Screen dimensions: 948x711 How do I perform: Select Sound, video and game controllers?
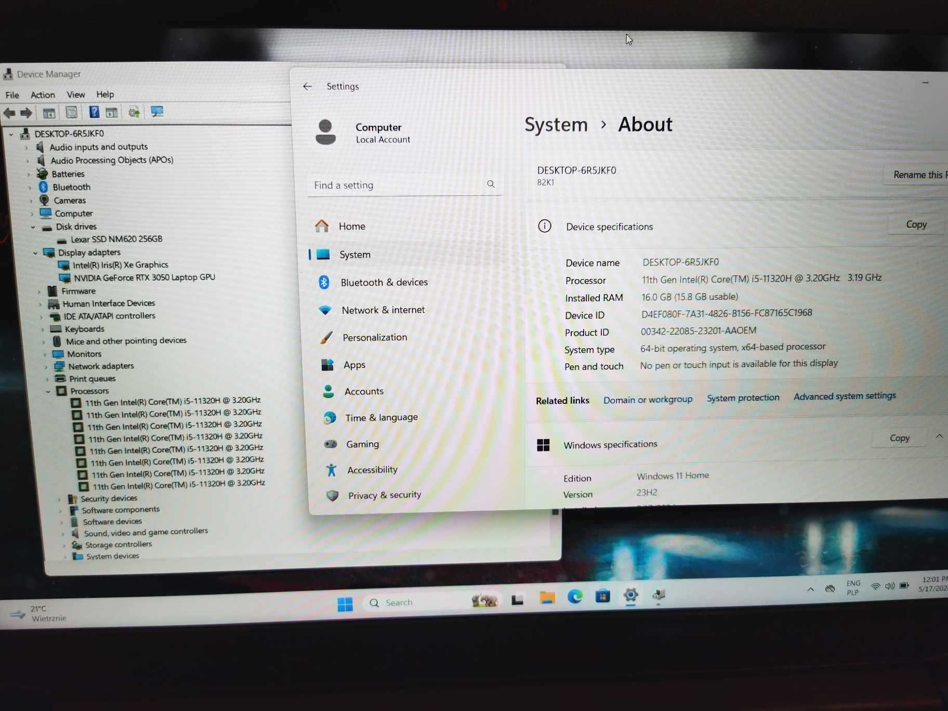coord(146,532)
